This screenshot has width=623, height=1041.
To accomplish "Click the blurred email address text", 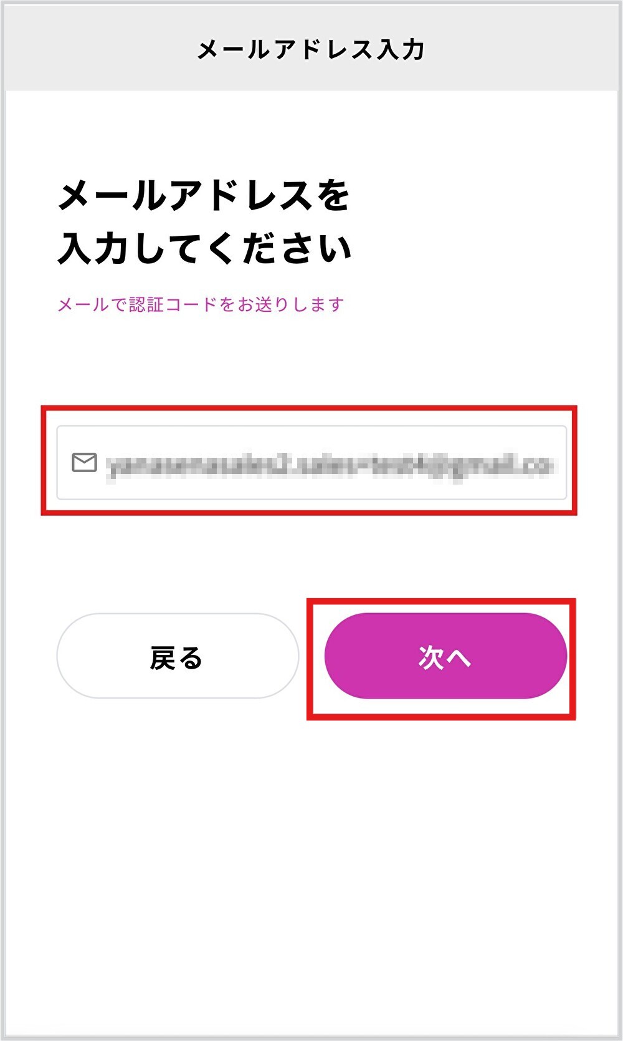I will click(x=329, y=466).
